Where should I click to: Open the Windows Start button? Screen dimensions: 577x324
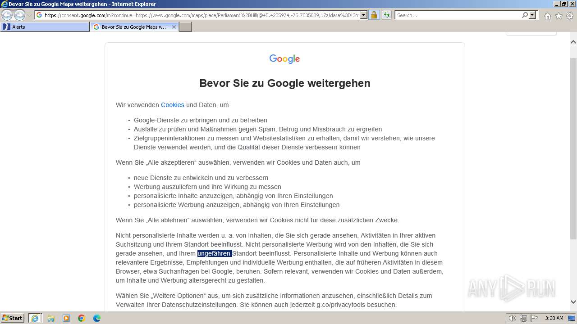click(13, 318)
